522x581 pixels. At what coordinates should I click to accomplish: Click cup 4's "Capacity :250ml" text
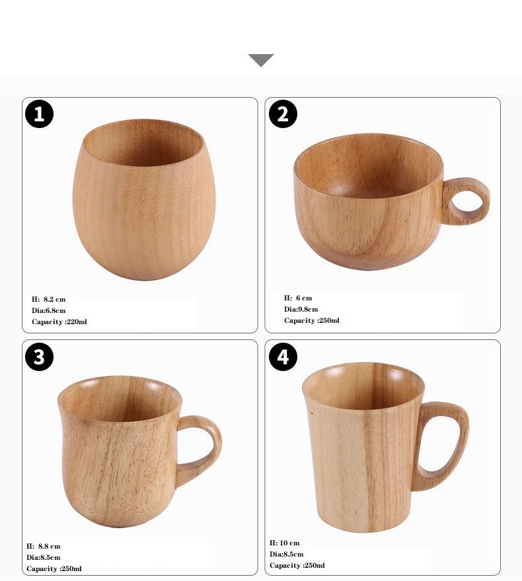[297, 565]
